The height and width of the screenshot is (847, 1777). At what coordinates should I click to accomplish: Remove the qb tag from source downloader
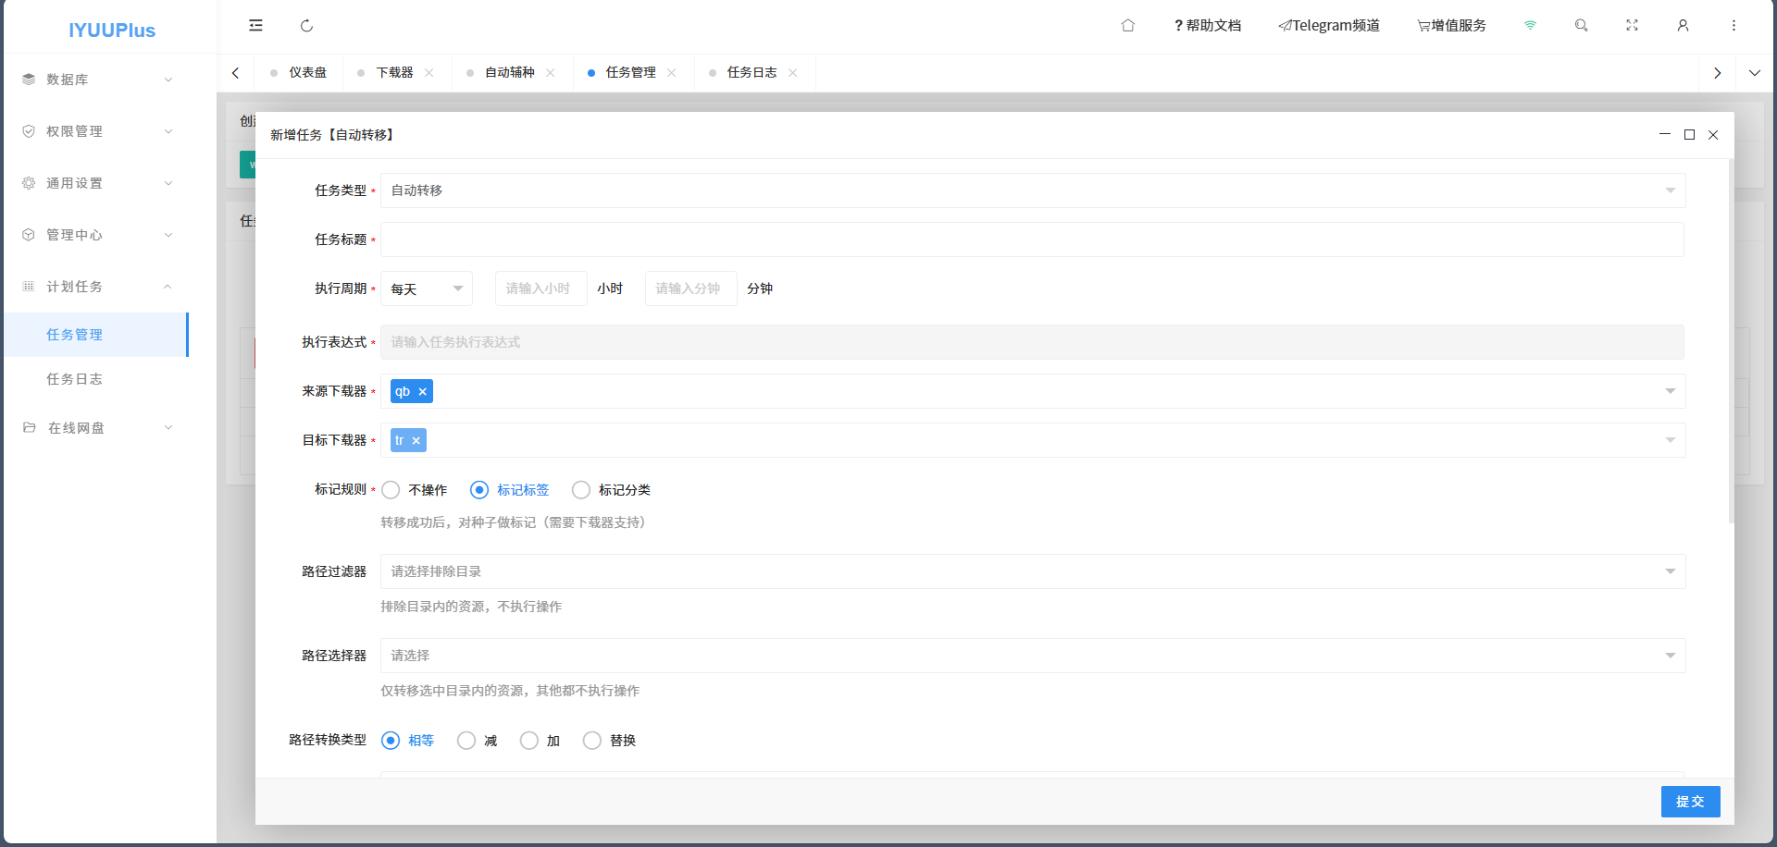[423, 392]
